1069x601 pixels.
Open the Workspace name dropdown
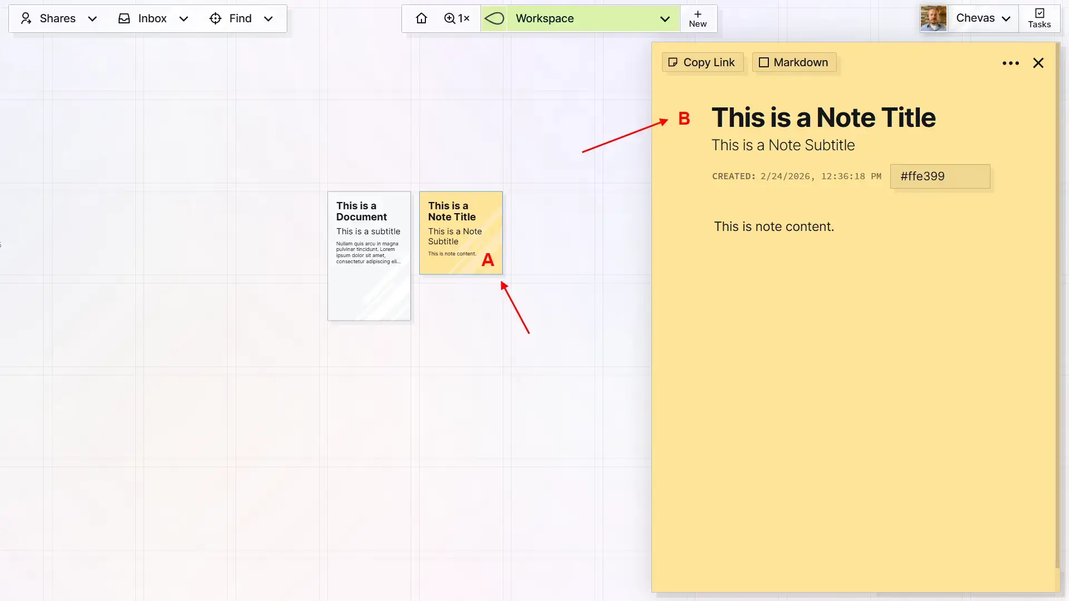[x=665, y=18]
